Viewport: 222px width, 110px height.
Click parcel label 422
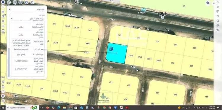[129, 85]
